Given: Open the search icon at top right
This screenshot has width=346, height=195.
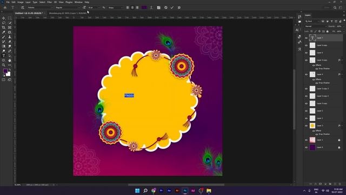Looking at the screenshot, I should point(335,8).
